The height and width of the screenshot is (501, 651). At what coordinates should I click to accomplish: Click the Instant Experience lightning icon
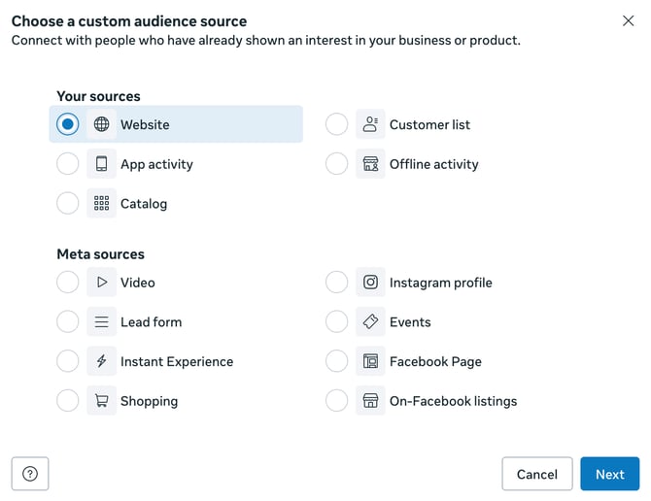coord(101,361)
